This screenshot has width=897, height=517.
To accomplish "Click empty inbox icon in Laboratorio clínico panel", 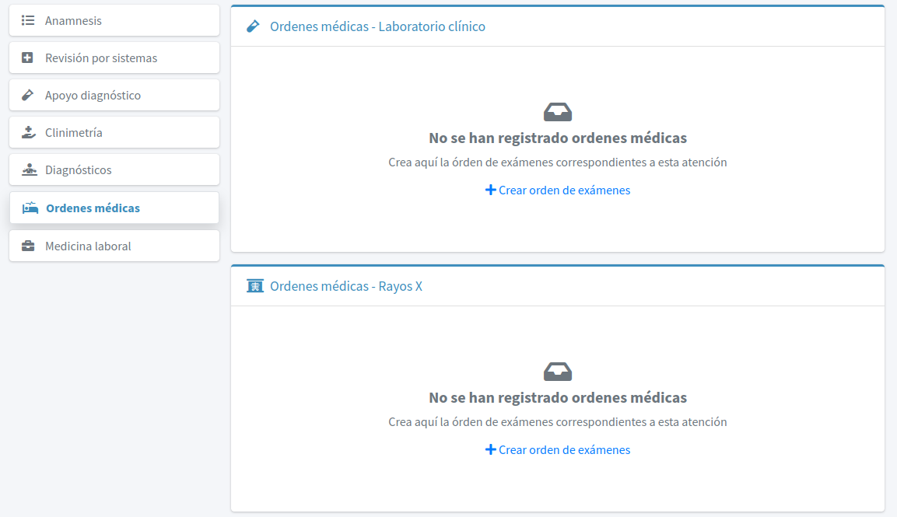I will pyautogui.click(x=558, y=112).
